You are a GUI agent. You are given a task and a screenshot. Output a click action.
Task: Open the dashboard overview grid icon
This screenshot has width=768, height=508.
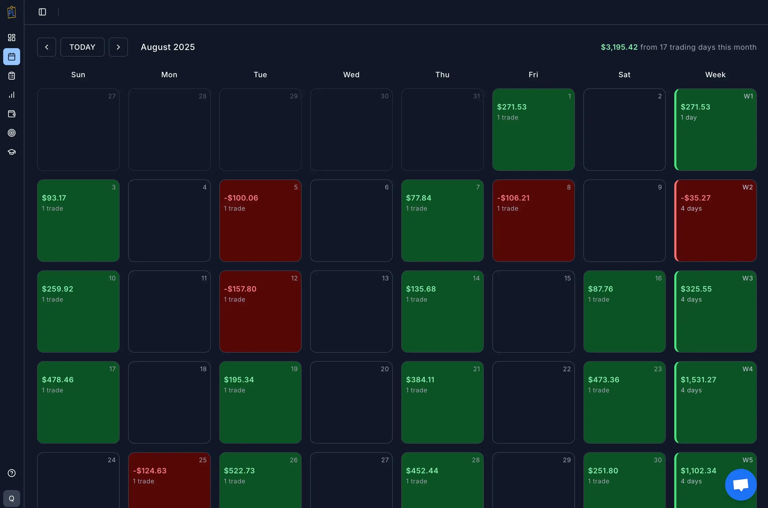(12, 38)
